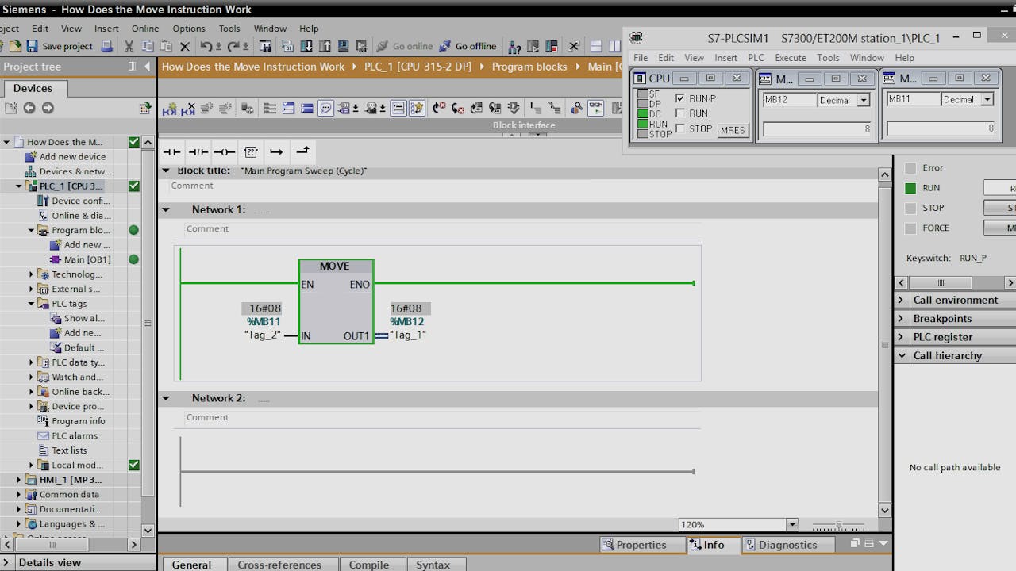Viewport: 1016px width, 571px height.
Task: Click the normally open contact icon
Action: (171, 151)
